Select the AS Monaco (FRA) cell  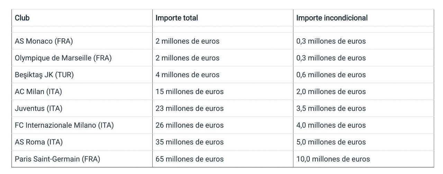tap(44, 41)
